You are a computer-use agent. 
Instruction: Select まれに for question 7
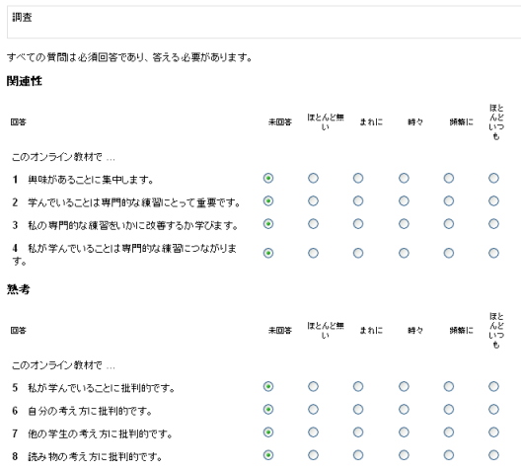[x=358, y=433]
